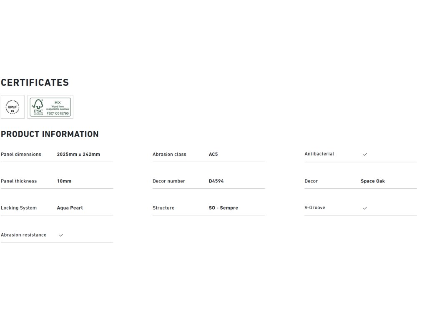Click the Space Oak decor name

click(x=372, y=181)
